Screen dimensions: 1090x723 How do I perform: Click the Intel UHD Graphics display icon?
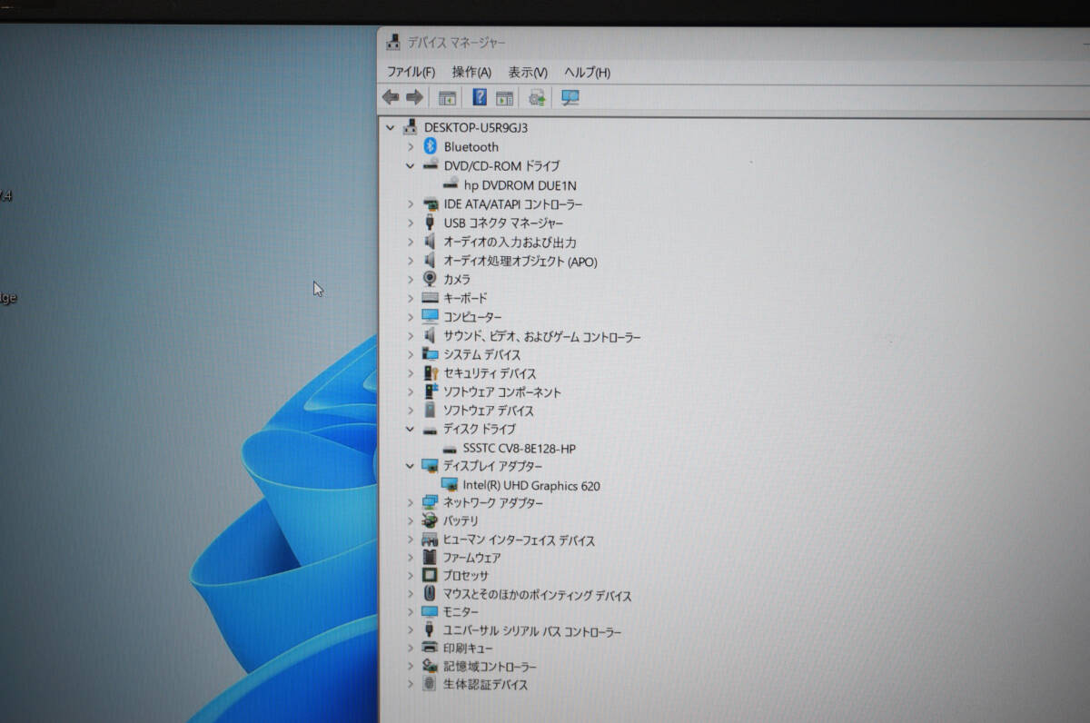(450, 485)
